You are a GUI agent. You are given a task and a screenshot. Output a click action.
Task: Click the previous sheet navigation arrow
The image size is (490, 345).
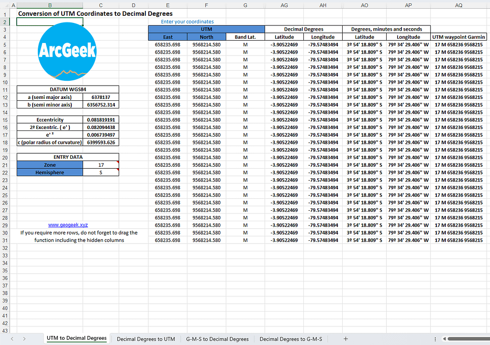pos(12,339)
